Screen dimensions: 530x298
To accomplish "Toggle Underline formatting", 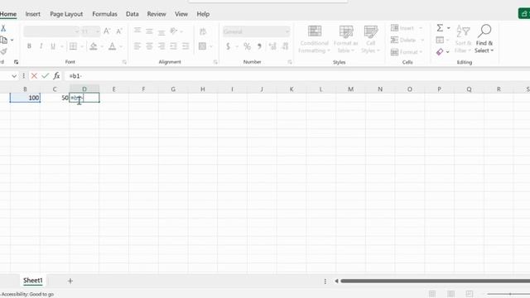I will click(53, 46).
